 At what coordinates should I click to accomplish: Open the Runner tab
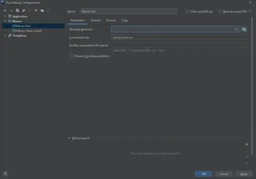click(x=111, y=20)
